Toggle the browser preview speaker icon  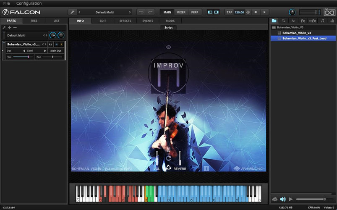tap(282, 199)
